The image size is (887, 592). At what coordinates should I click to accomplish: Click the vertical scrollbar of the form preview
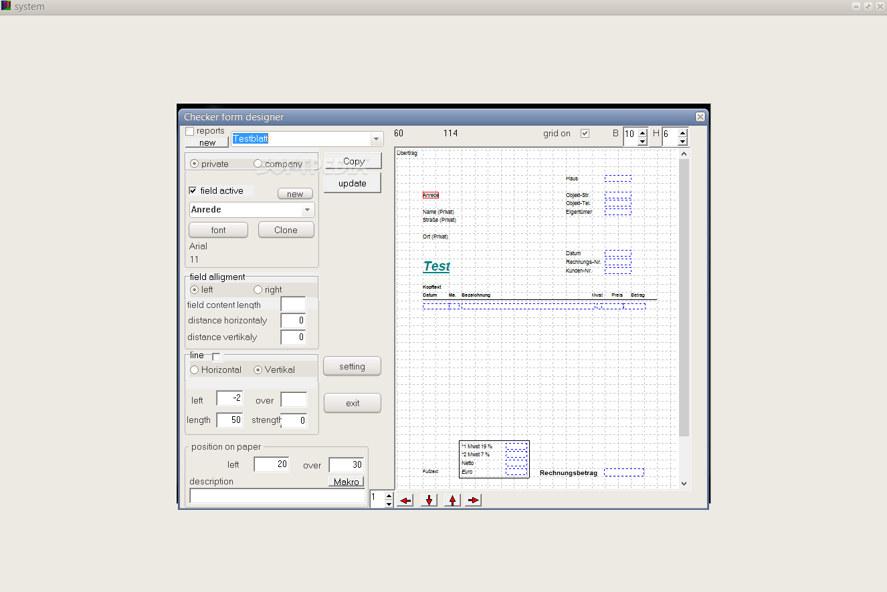[684, 297]
